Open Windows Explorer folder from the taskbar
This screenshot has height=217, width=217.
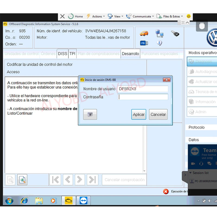coord(39,201)
